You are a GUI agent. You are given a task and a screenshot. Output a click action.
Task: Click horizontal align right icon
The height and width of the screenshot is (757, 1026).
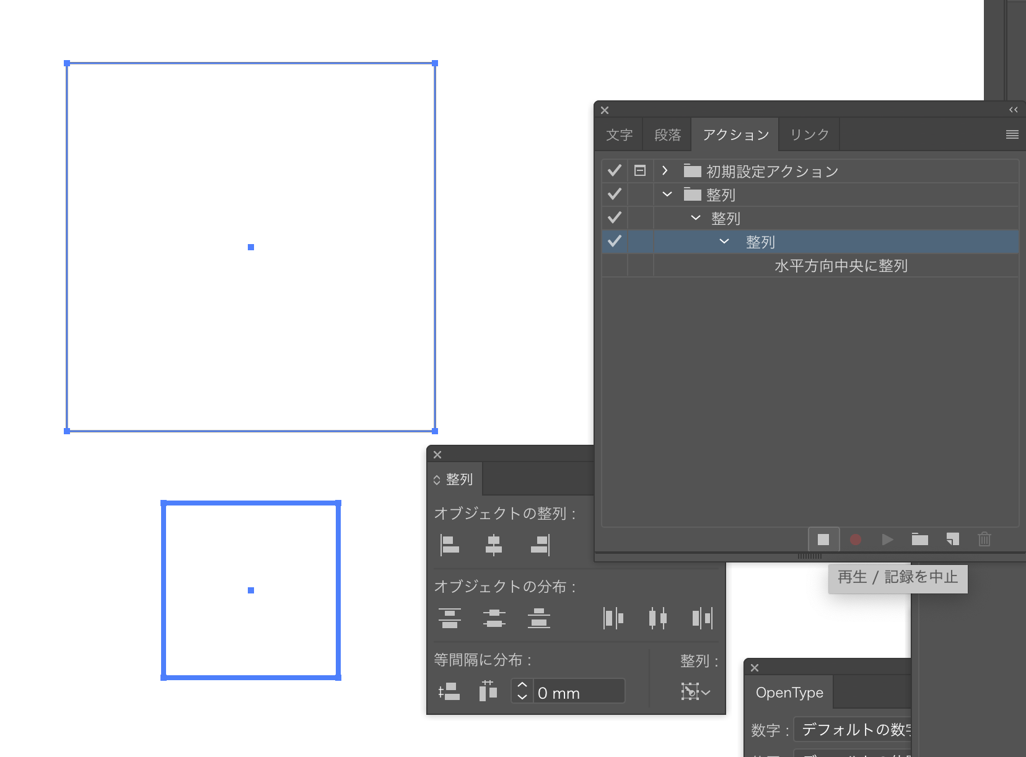(x=540, y=545)
